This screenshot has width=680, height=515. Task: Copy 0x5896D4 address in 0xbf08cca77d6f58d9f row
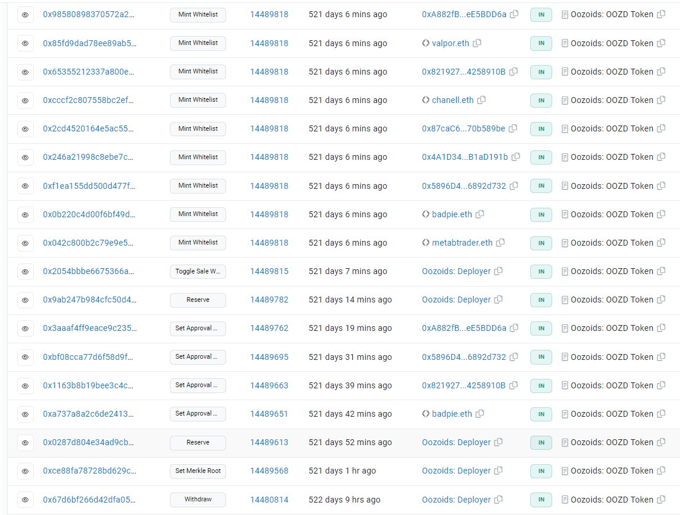[x=514, y=356]
